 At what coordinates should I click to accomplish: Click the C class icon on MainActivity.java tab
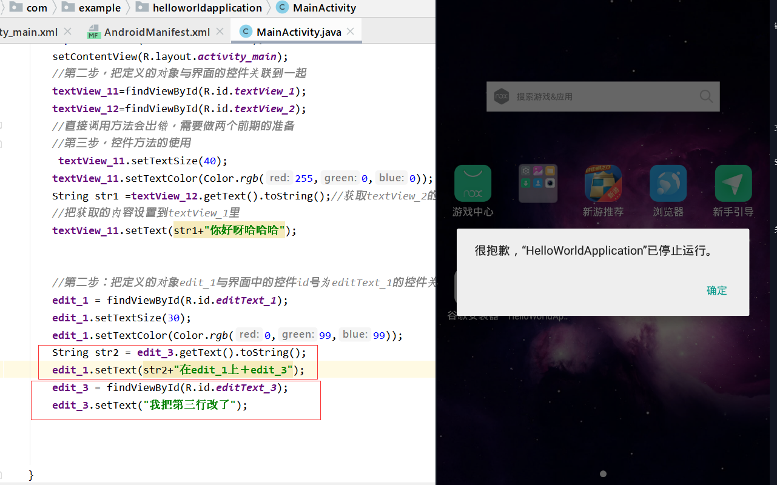(245, 30)
